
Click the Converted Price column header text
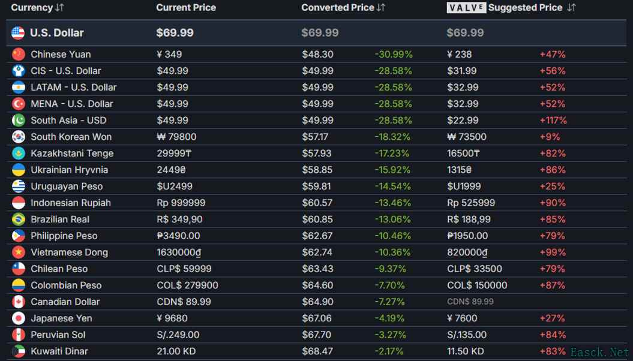pyautogui.click(x=338, y=8)
